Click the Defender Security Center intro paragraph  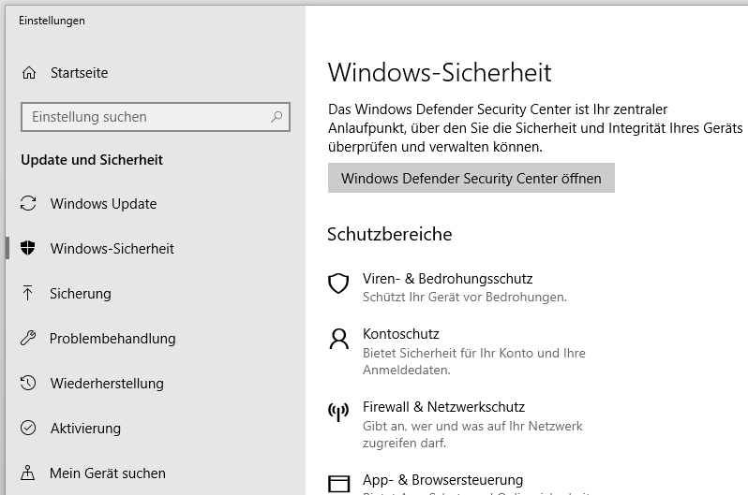[x=535, y=128]
